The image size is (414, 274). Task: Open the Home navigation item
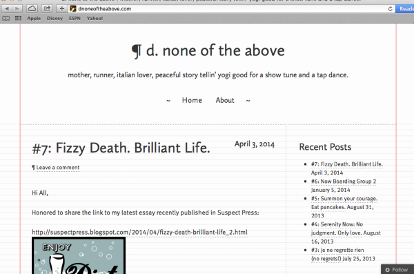click(192, 100)
